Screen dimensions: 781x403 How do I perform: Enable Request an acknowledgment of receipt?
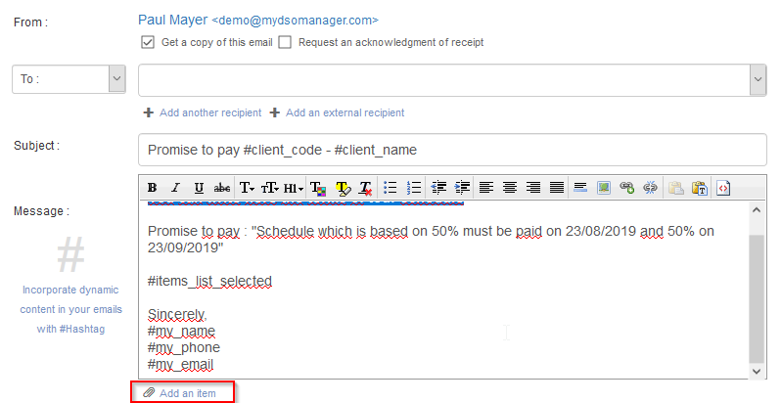pyautogui.click(x=285, y=42)
